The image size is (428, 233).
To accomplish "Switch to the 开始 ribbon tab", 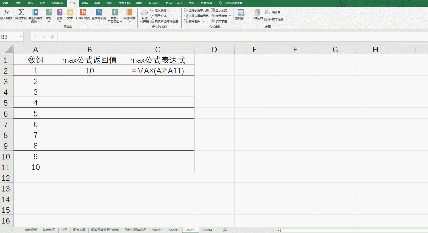I will click(x=18, y=3).
